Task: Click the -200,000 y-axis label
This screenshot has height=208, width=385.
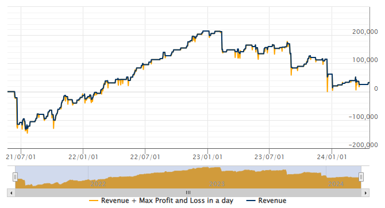Action: coord(363,145)
